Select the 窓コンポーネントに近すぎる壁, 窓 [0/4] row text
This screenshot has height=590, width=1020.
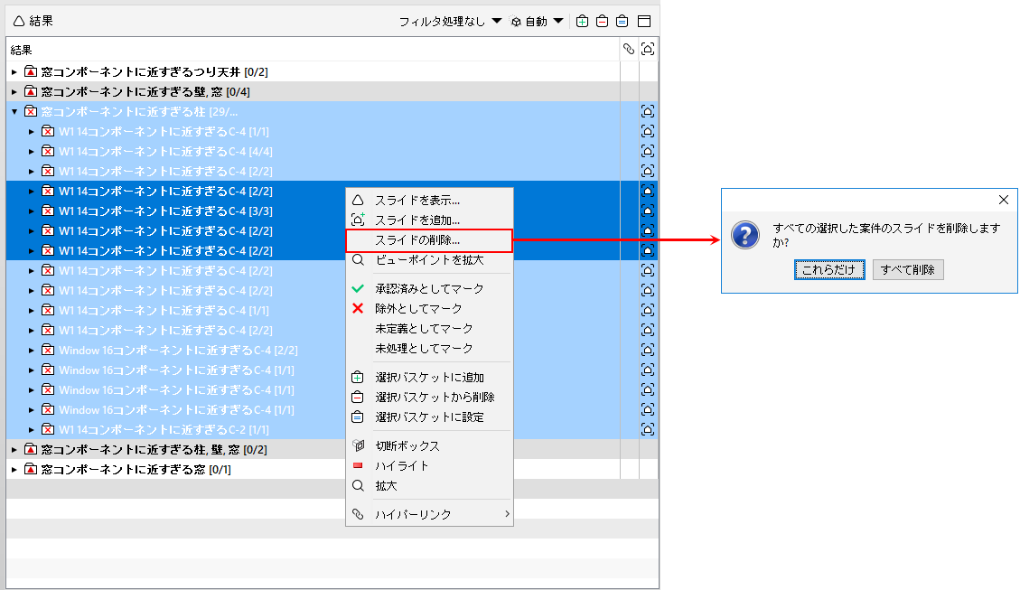point(145,92)
